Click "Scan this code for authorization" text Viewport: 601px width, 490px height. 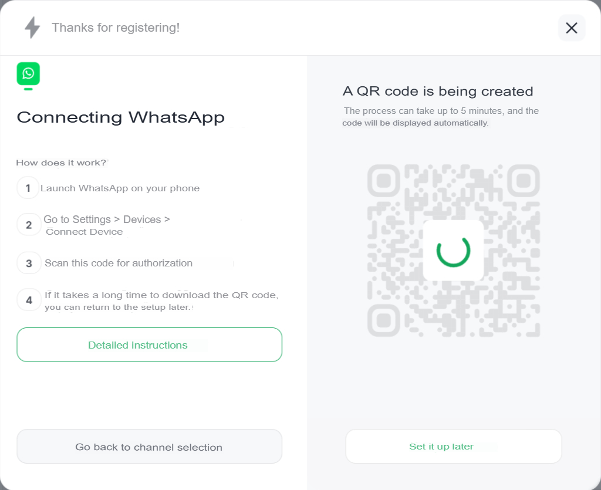click(x=119, y=263)
